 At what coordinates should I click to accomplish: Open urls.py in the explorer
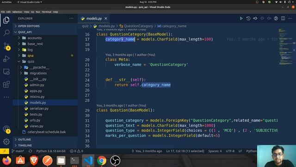[45, 120]
